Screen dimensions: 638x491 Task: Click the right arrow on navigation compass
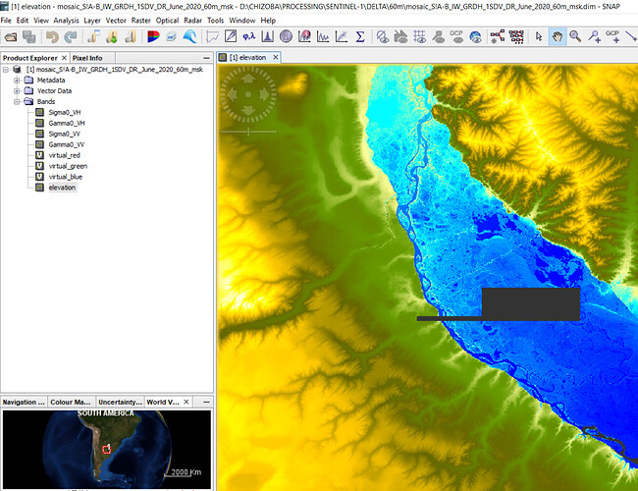pos(264,94)
